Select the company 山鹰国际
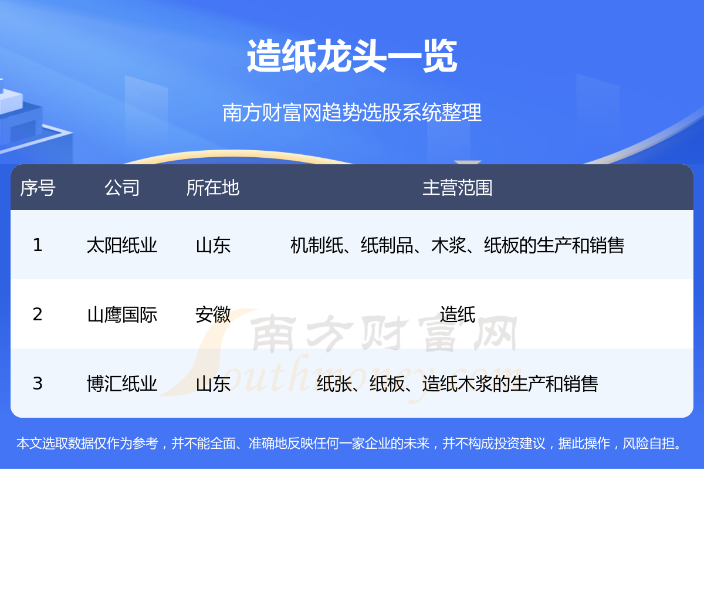The height and width of the screenshot is (616, 704). pos(122,314)
